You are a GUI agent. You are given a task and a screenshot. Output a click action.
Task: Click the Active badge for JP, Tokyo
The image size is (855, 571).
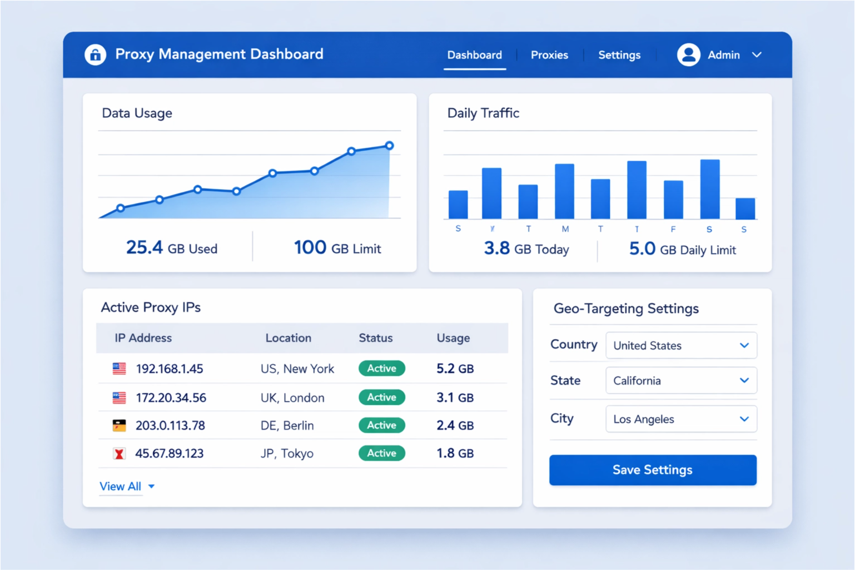[x=381, y=453]
